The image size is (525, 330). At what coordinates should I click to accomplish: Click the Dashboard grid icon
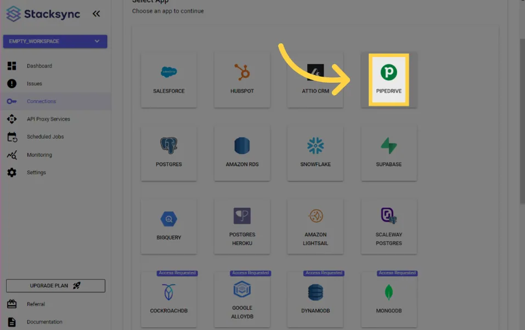12,66
